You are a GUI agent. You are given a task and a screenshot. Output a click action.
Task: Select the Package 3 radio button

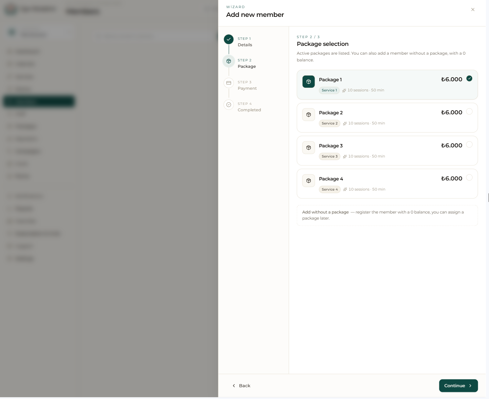[469, 145]
